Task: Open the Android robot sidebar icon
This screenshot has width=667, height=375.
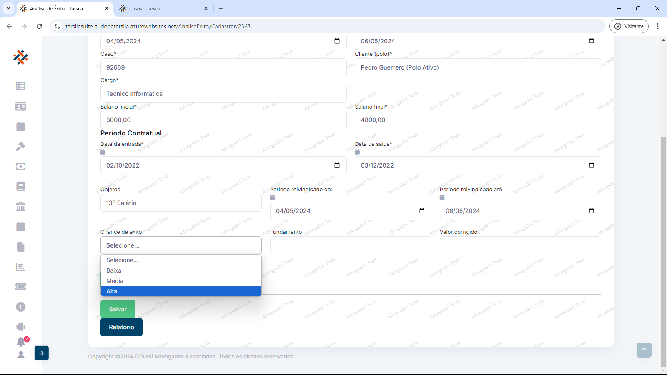Action: tap(20, 327)
